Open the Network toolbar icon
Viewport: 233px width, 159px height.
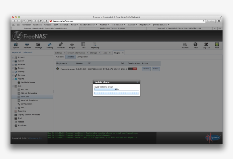click(27, 46)
